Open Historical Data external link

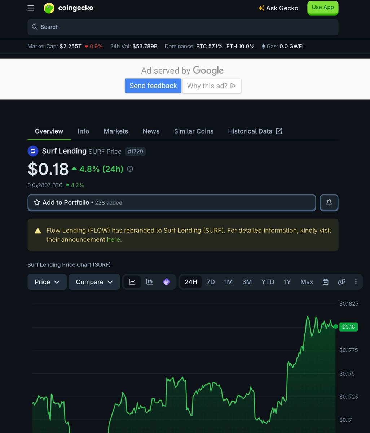[x=255, y=131]
